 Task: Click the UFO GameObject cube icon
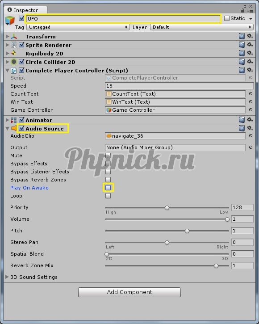pyautogui.click(x=10, y=21)
